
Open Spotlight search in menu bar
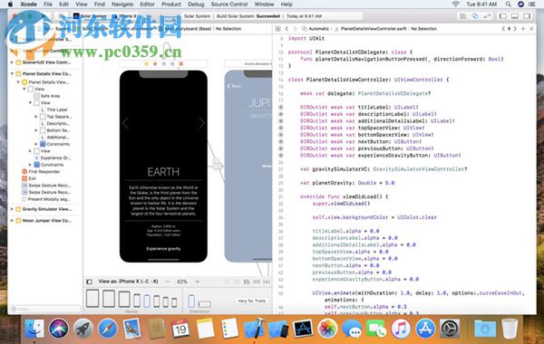click(x=509, y=5)
